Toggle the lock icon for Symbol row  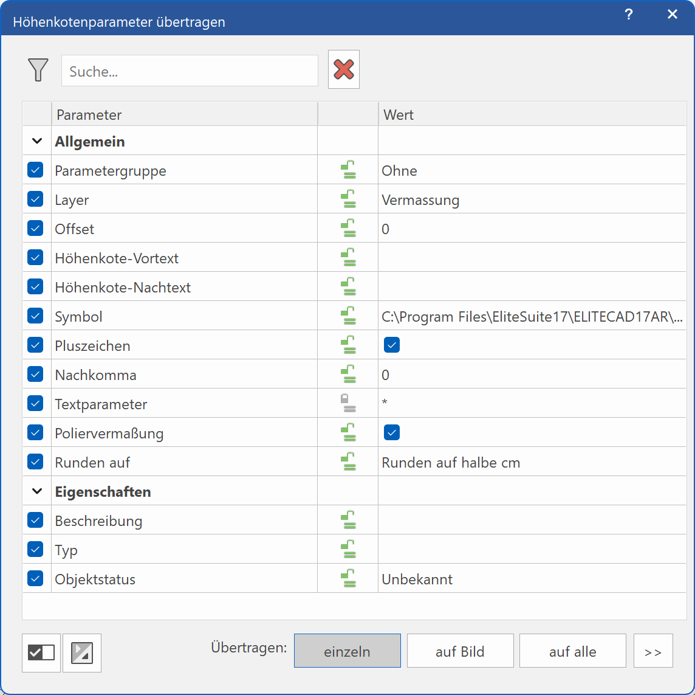pyautogui.click(x=347, y=316)
